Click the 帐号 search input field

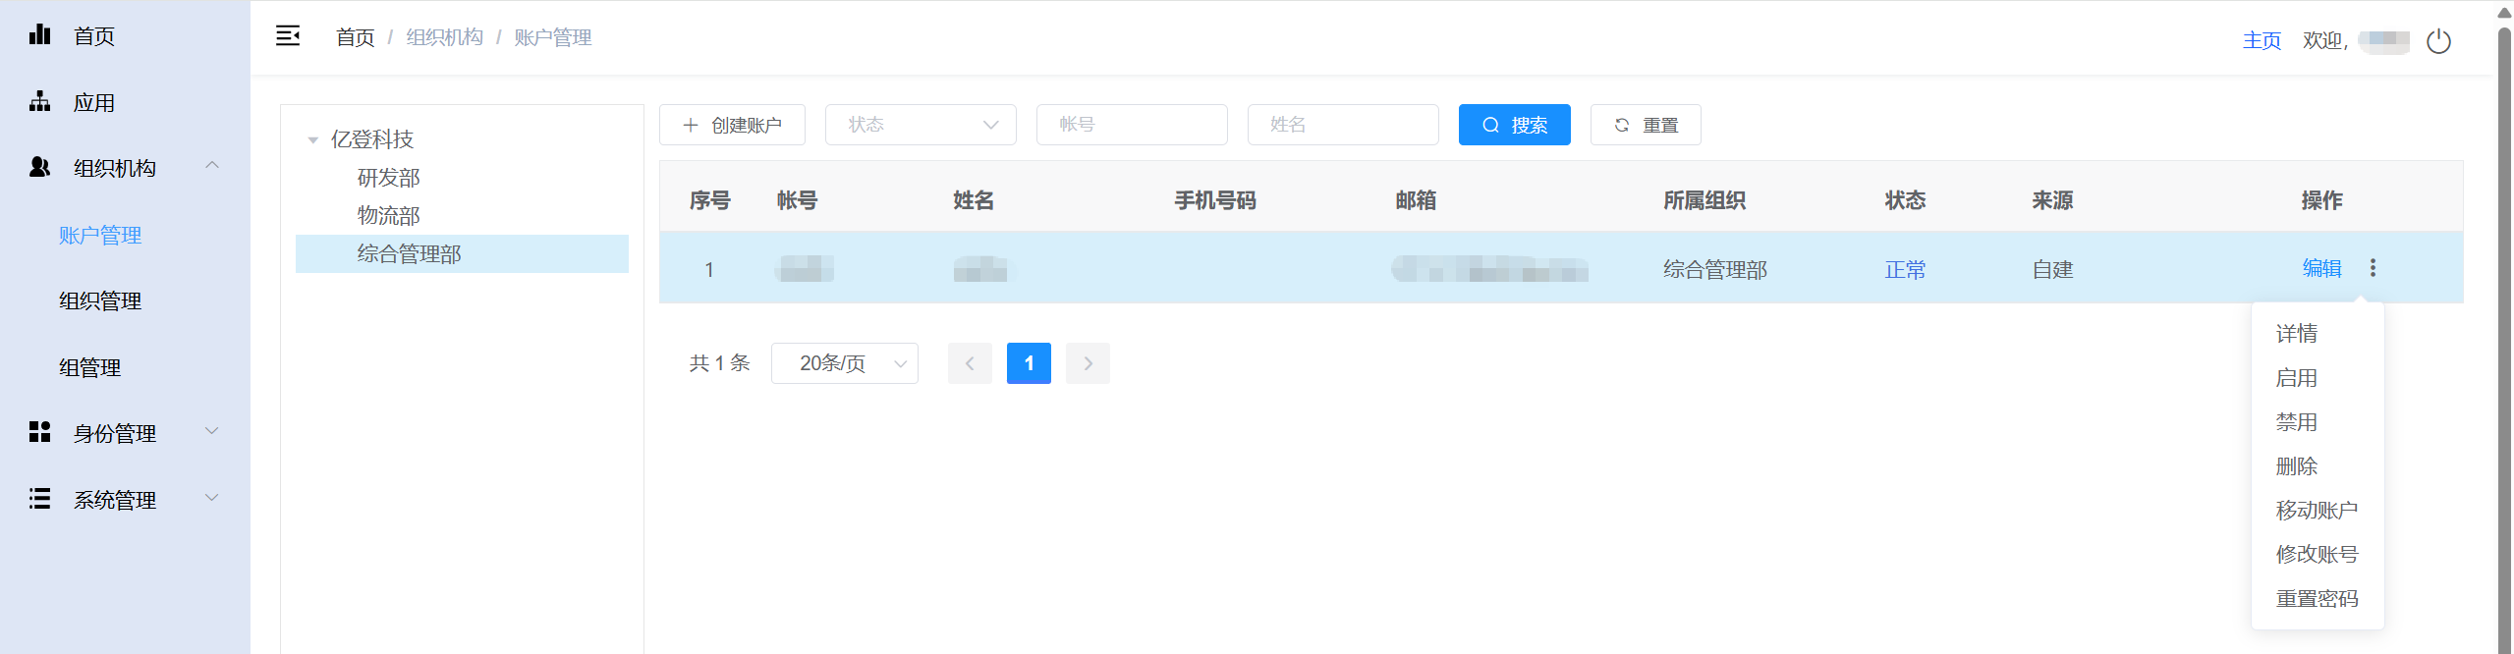point(1131,125)
